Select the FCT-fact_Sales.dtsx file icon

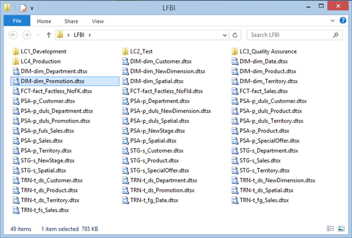(x=235, y=91)
